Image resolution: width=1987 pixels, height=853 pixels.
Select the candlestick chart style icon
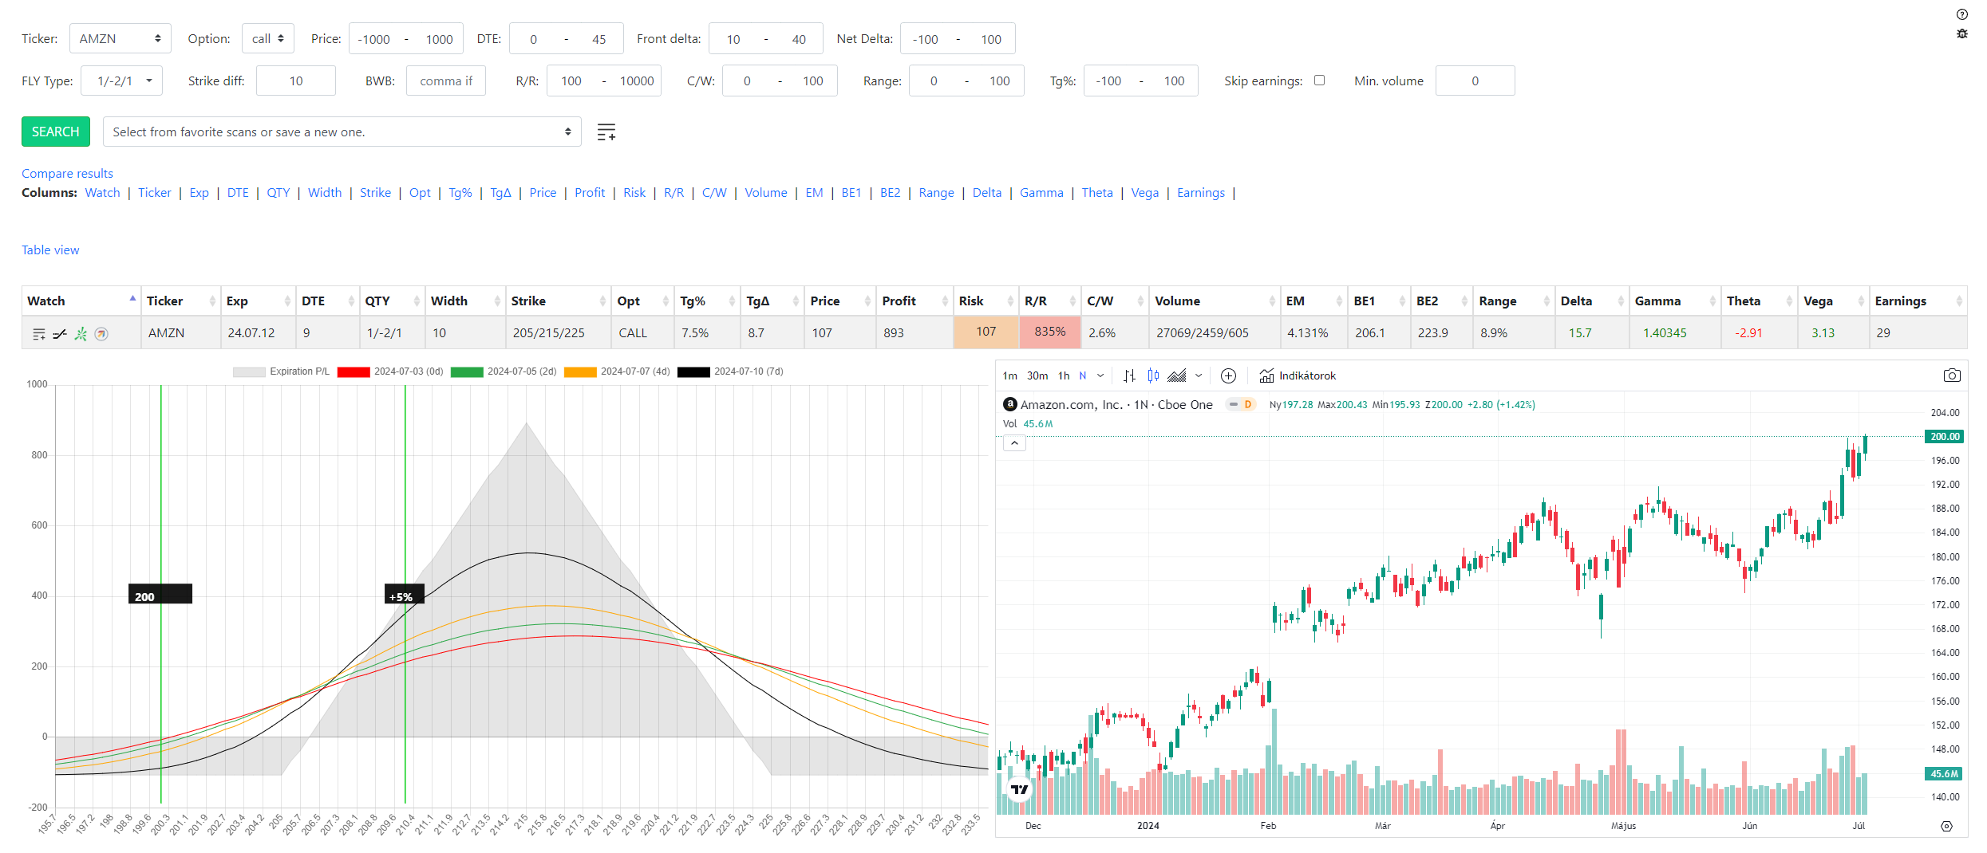click(1153, 375)
